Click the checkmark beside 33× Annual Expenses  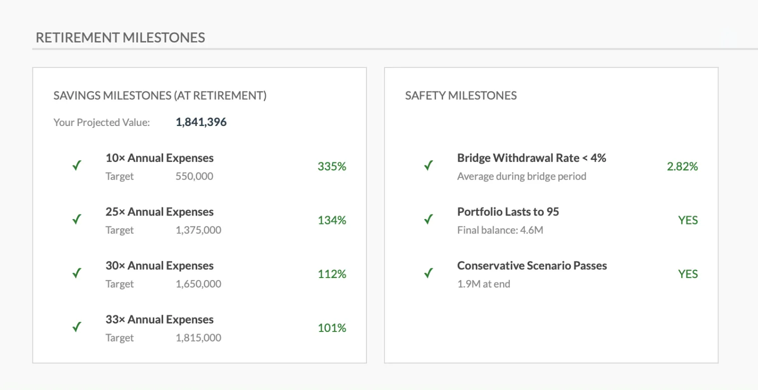76,327
